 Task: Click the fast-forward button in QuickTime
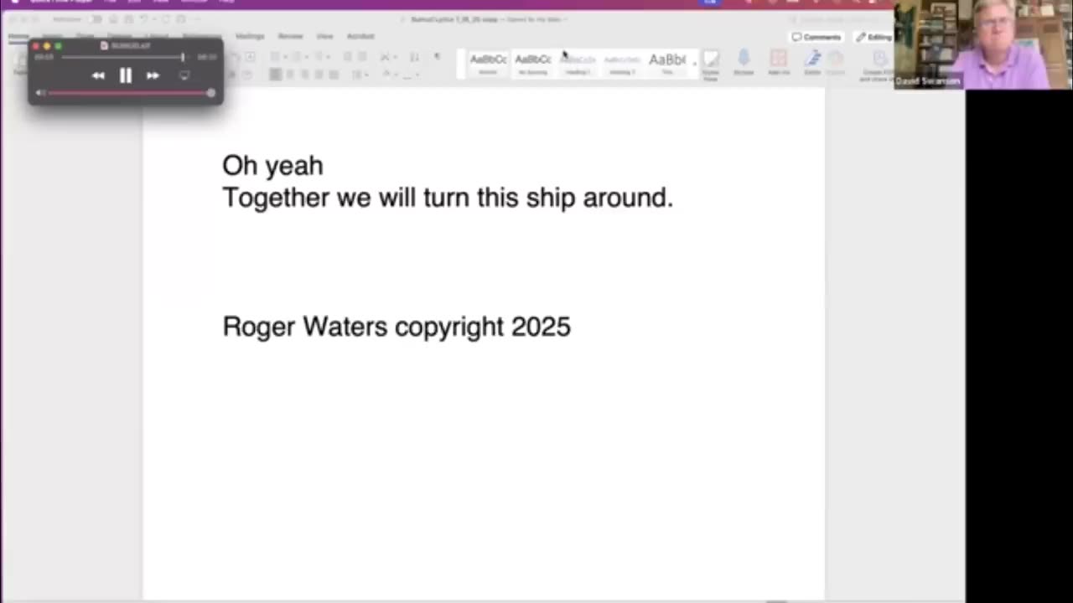click(x=153, y=75)
